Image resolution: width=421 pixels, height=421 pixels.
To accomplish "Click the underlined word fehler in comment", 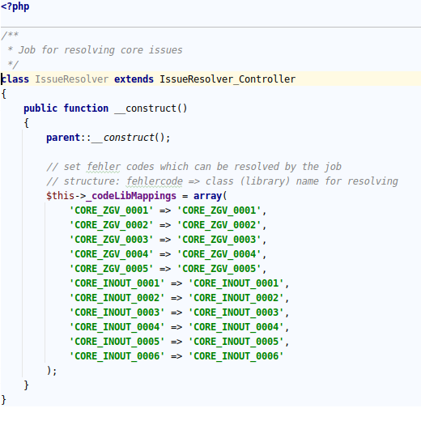I will 104,167.
